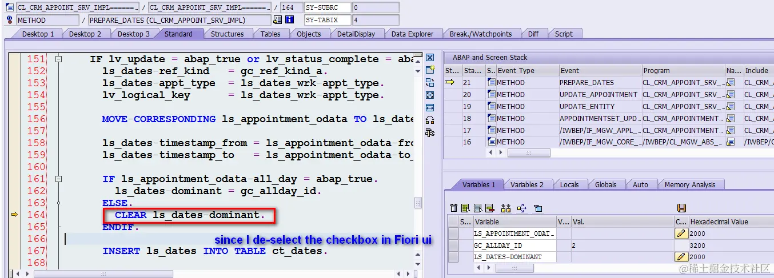Click the right scroll arrow under the stack table
The height and width of the screenshot is (278, 774).
click(501, 153)
